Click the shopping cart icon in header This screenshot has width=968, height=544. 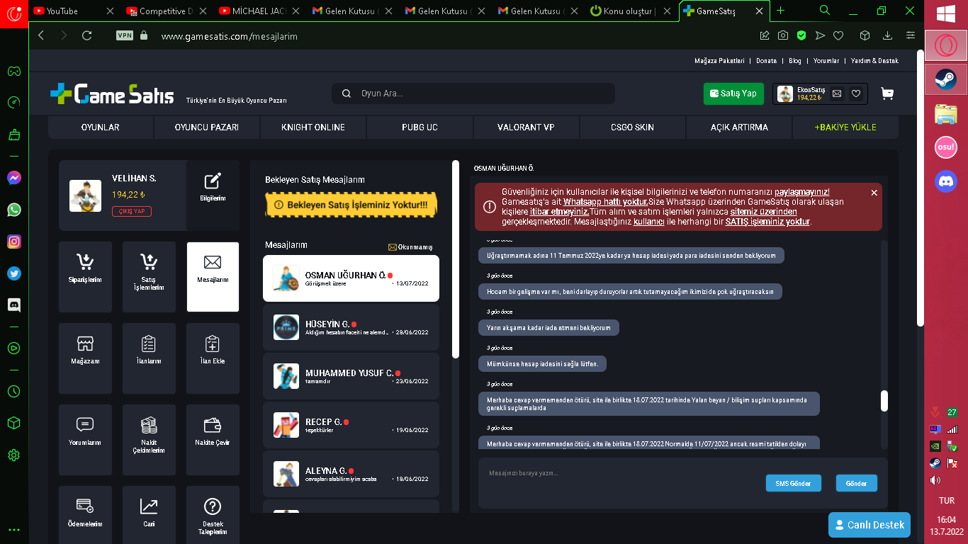click(x=887, y=93)
